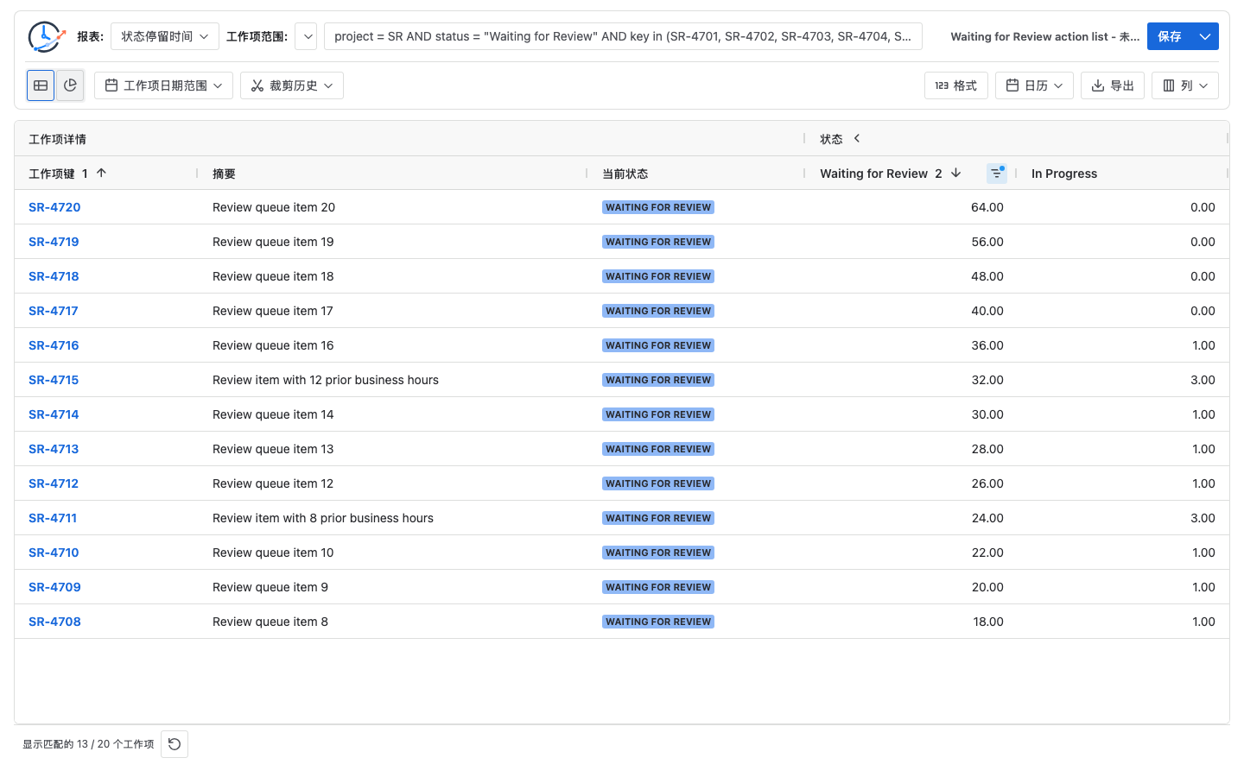The width and height of the screenshot is (1244, 777).
Task: Open issue SR-4713
Action: pos(54,449)
